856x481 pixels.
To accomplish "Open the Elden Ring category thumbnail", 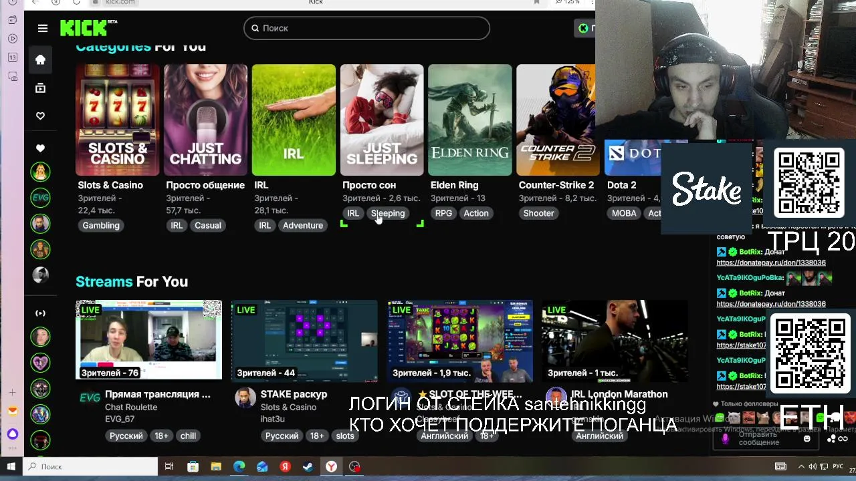I will [470, 120].
